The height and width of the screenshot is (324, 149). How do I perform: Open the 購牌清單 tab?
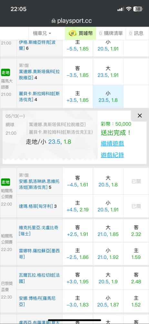(x=111, y=33)
